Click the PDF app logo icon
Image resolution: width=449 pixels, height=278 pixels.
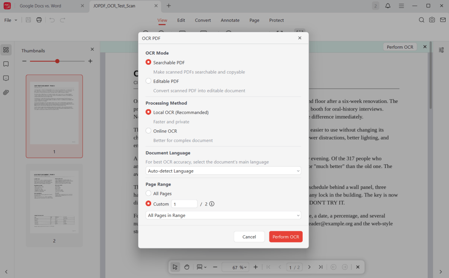pos(7,6)
